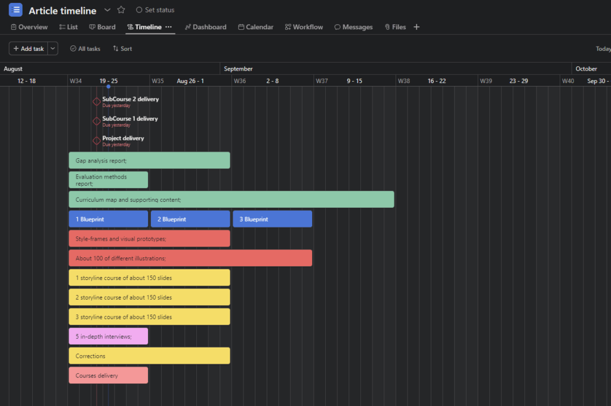Viewport: 611px width, 406px height.
Task: Select the Project delivery milestone diamond
Action: [97, 140]
